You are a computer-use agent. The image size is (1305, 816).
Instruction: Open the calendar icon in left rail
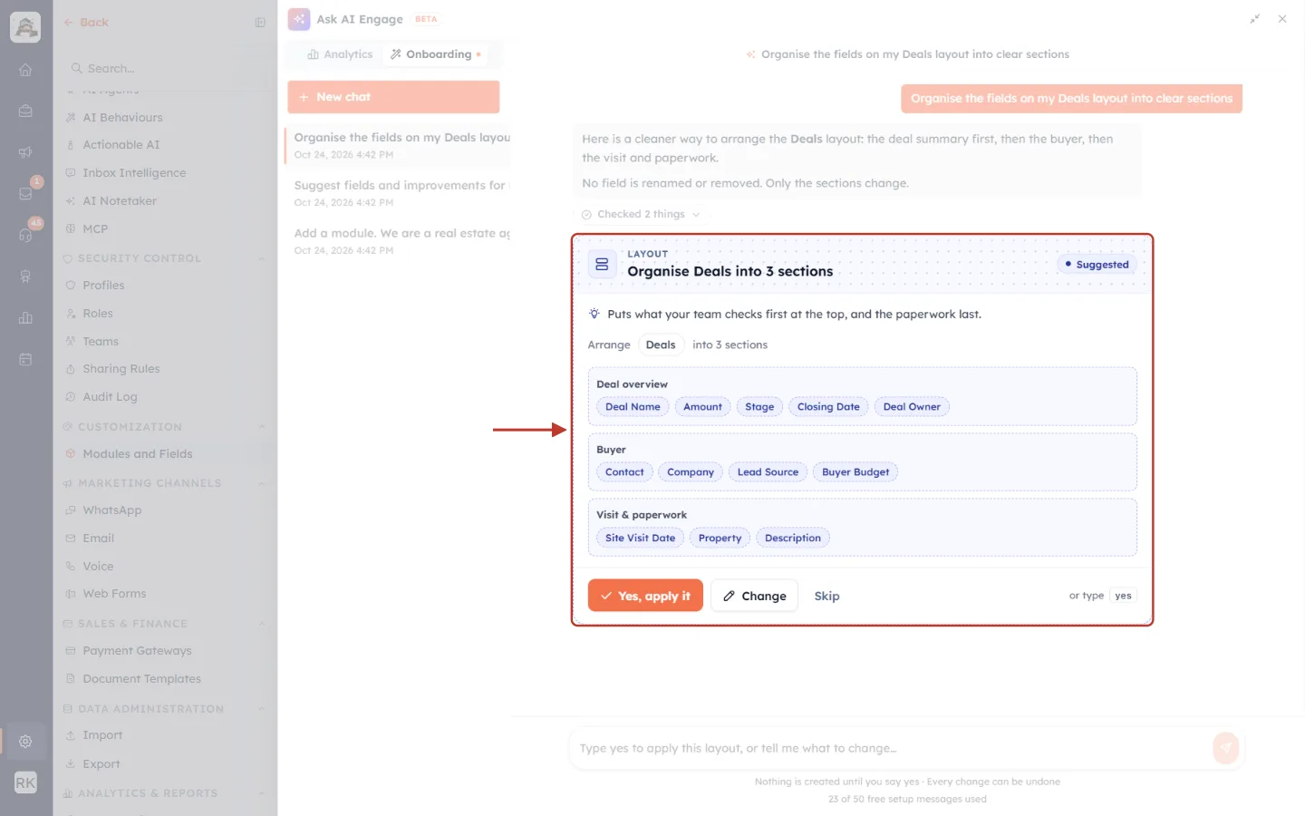coord(25,359)
